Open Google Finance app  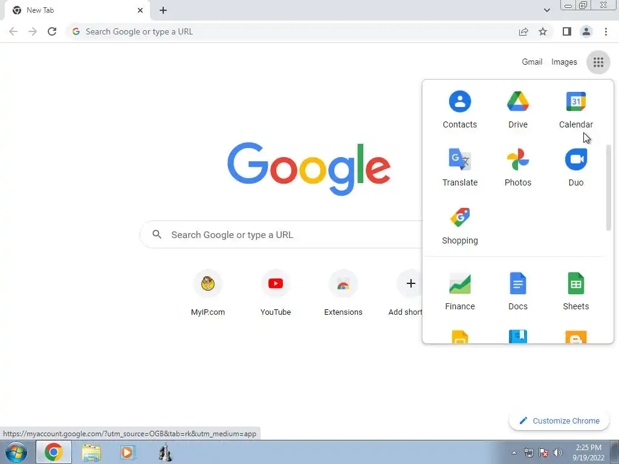[459, 292]
